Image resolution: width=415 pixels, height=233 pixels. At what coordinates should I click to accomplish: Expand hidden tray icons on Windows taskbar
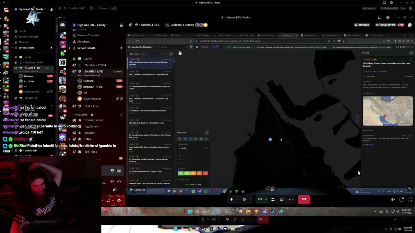375,212
